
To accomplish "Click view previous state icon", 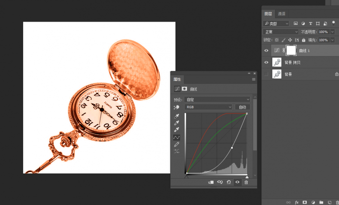I will coord(220,182).
